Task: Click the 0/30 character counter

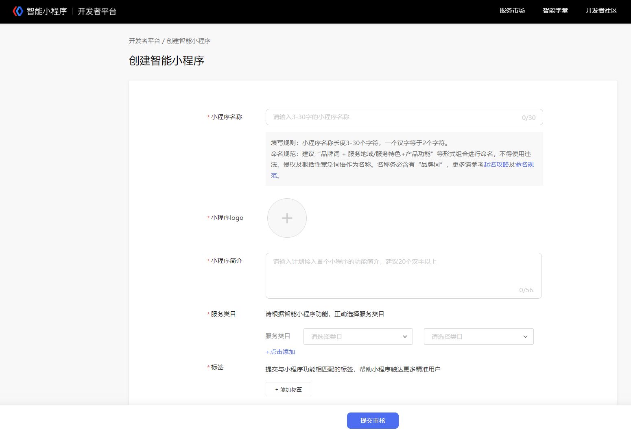Action: pyautogui.click(x=529, y=118)
